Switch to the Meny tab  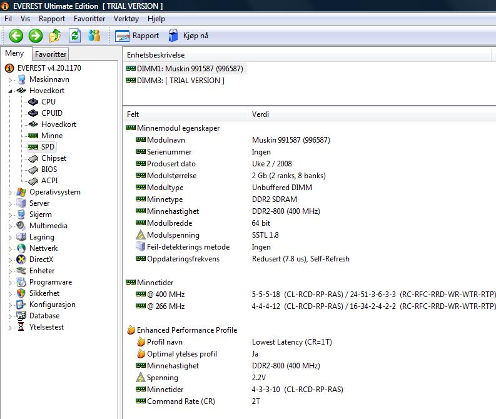14,53
